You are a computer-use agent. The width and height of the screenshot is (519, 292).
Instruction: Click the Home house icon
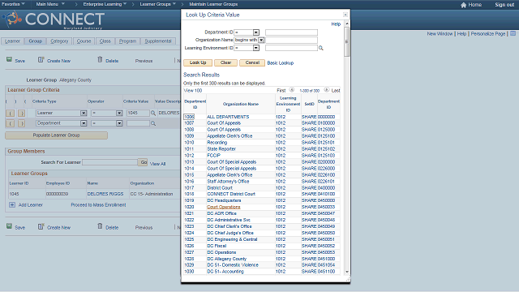click(x=463, y=5)
